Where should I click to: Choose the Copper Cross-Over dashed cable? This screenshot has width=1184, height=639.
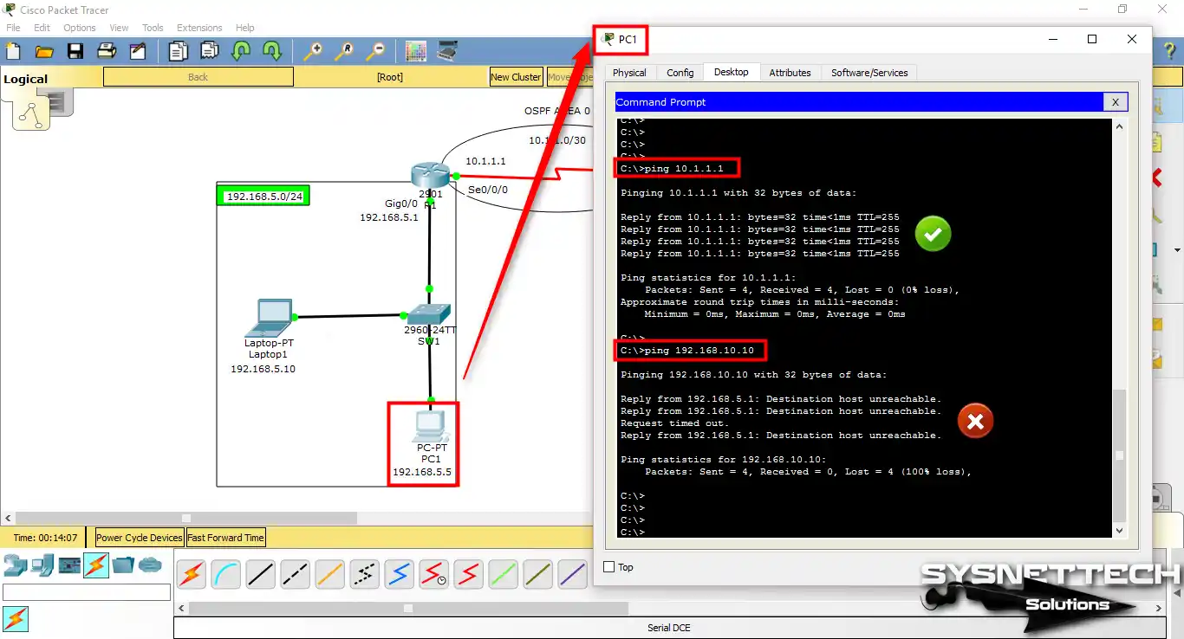295,574
